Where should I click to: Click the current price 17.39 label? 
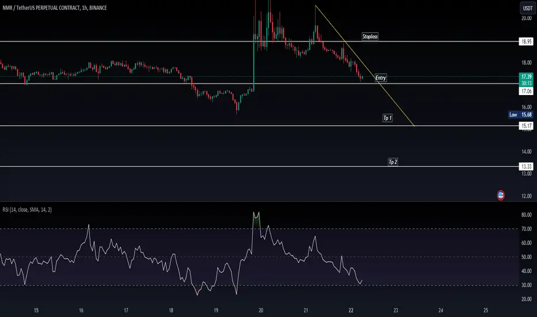point(526,77)
